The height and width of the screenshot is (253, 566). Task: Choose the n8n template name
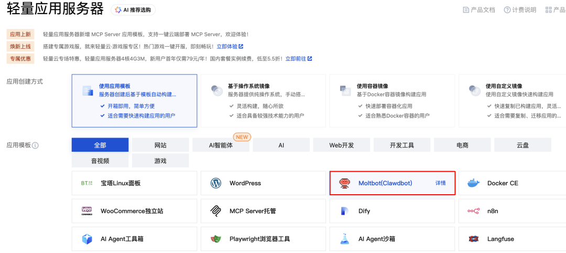tap(493, 210)
